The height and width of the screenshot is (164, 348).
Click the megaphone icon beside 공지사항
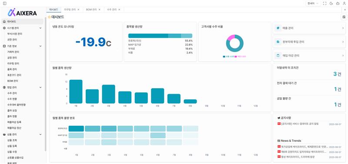(279, 118)
